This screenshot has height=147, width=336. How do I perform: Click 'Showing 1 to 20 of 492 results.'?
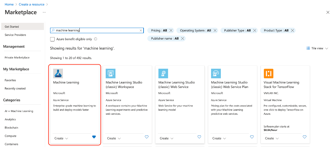pyautogui.click(x=71, y=58)
